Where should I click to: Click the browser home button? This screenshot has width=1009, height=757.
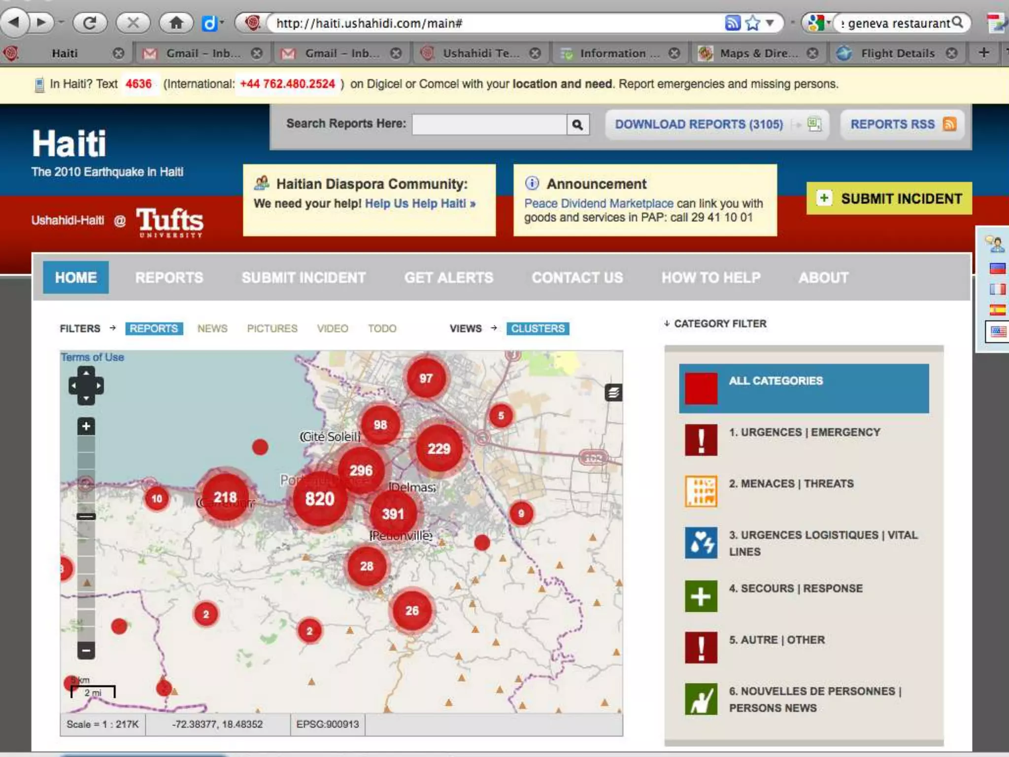coord(176,23)
